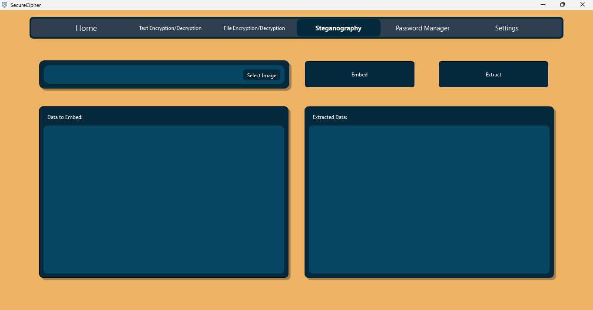Click inside the Extracted Data text area

click(x=429, y=199)
